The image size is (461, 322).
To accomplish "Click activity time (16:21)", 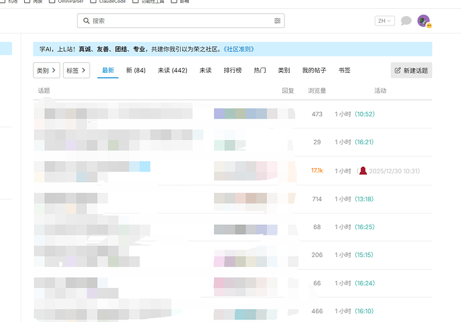I will click(364, 142).
